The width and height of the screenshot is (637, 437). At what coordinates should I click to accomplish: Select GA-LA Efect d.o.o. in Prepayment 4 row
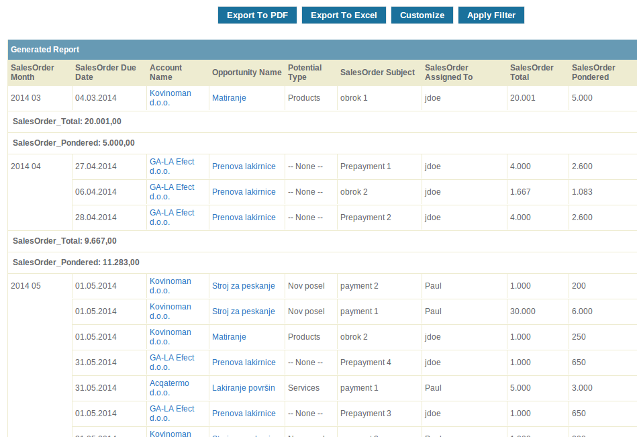click(172, 362)
